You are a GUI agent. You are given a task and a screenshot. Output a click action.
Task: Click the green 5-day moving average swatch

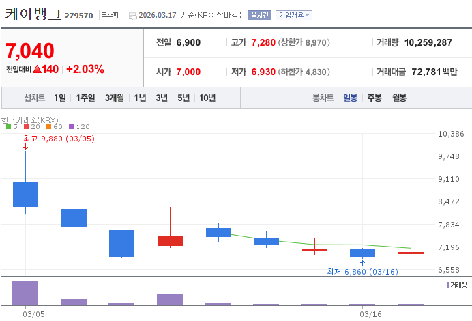(x=8, y=126)
